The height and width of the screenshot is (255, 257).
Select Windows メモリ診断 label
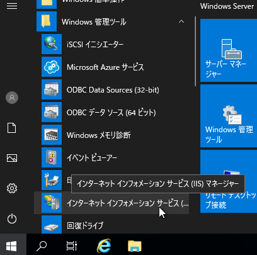(99, 135)
